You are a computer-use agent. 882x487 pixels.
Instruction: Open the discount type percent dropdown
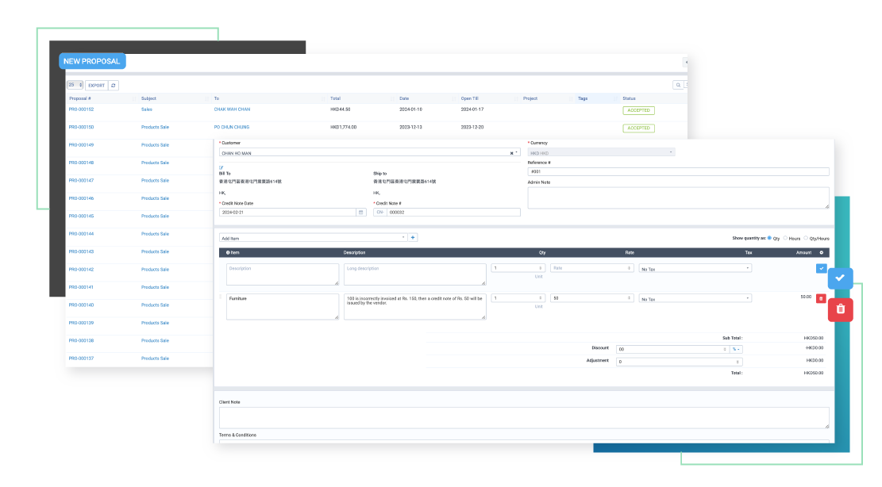click(736, 349)
